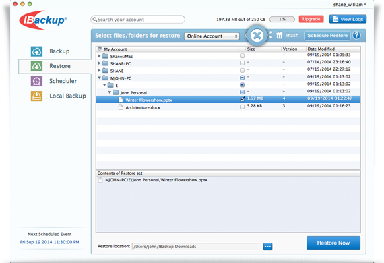384x263 pixels.
Task: Toggle the MJOHN-PC checkbox
Action: (x=243, y=78)
